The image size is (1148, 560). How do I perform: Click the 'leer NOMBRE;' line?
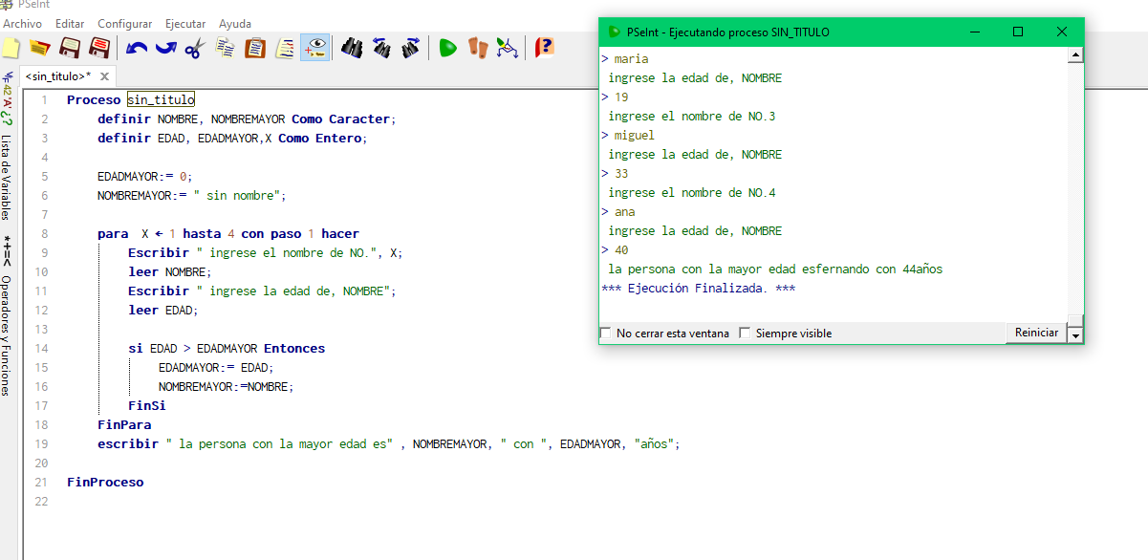[169, 272]
